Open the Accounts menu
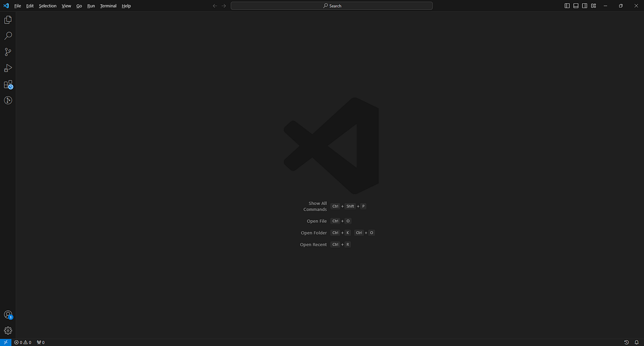 (x=8, y=315)
